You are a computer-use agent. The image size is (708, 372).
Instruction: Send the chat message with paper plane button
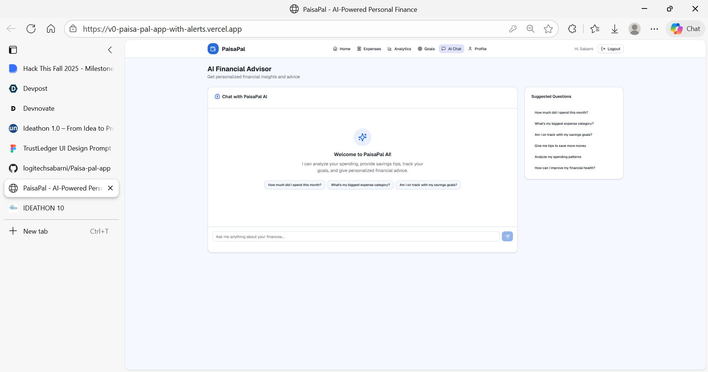[507, 237]
